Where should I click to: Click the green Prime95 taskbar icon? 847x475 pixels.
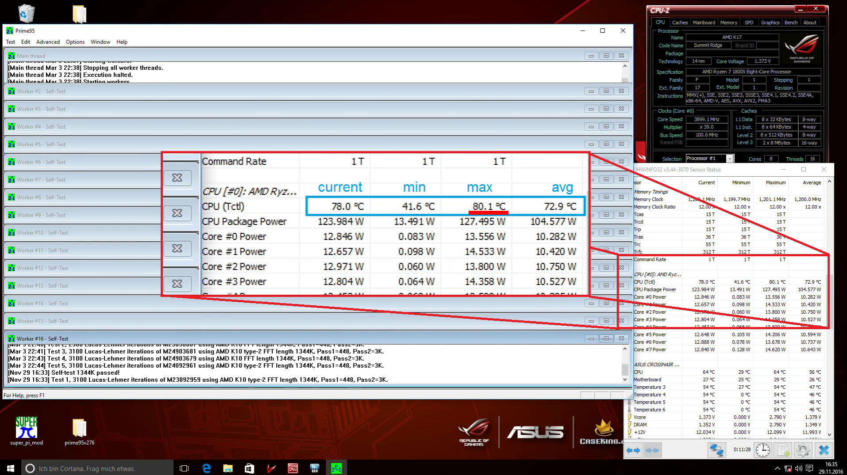click(336, 468)
